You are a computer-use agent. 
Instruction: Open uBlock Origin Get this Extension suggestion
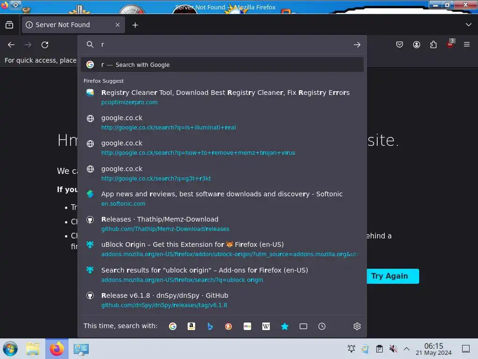pyautogui.click(x=222, y=249)
